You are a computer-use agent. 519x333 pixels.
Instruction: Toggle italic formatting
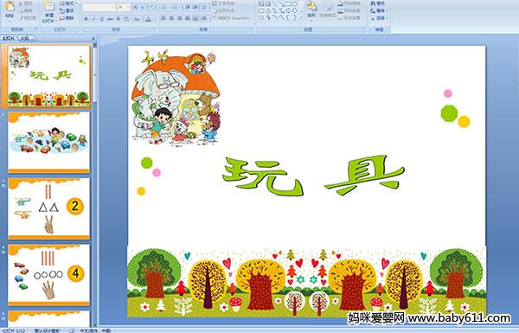click(93, 19)
